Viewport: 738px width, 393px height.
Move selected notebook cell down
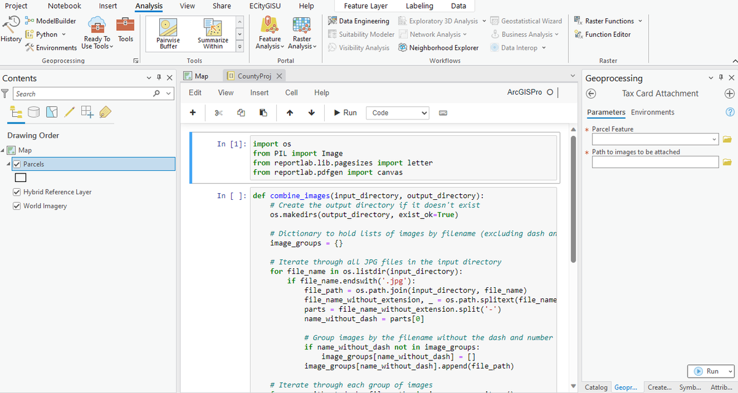(312, 113)
